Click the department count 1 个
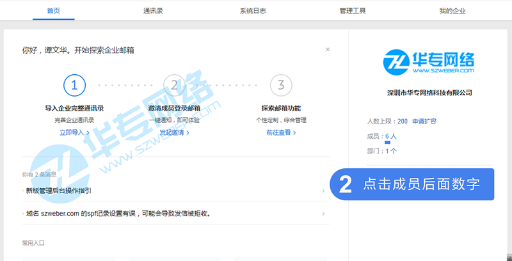The height and width of the screenshot is (261, 512). tap(391, 152)
